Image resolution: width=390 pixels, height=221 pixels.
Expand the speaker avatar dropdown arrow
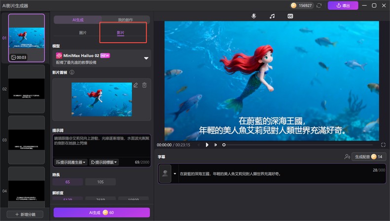tap(175, 174)
